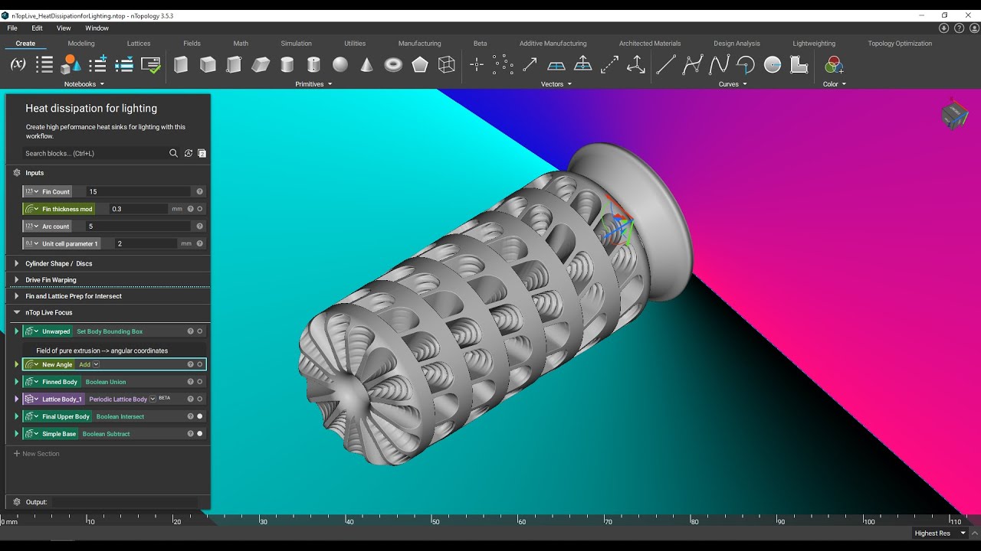This screenshot has width=981, height=551.
Task: Click the Arc count value field
Action: (x=138, y=227)
